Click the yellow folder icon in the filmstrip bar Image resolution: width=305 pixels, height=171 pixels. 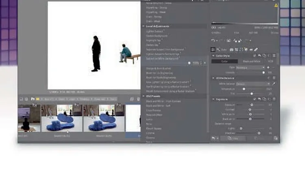tap(37, 99)
